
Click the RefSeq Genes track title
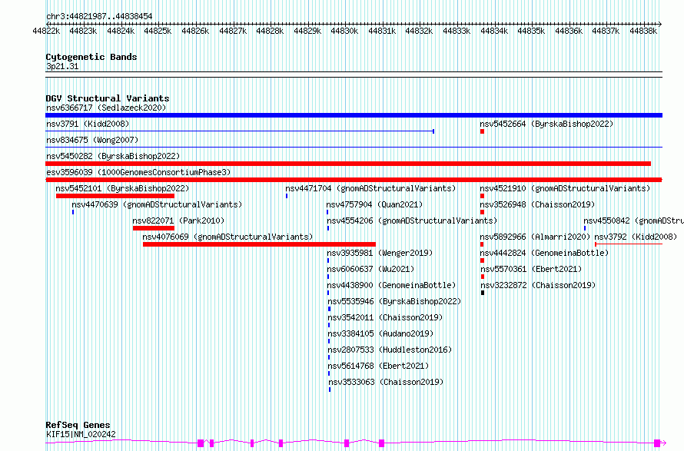click(78, 425)
